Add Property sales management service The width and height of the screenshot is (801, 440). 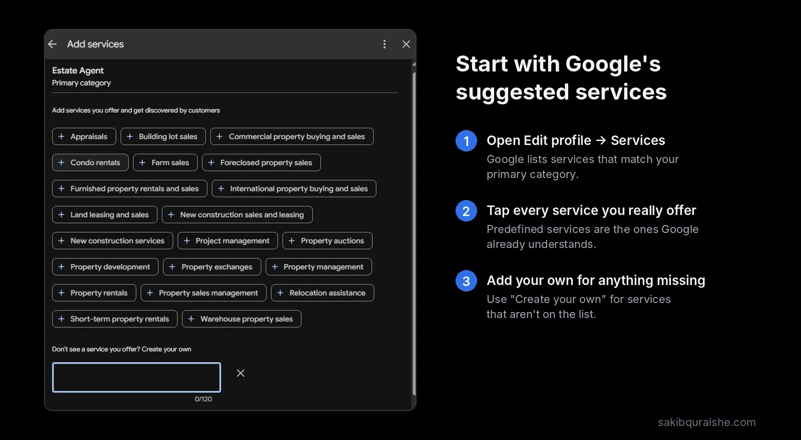tap(204, 292)
